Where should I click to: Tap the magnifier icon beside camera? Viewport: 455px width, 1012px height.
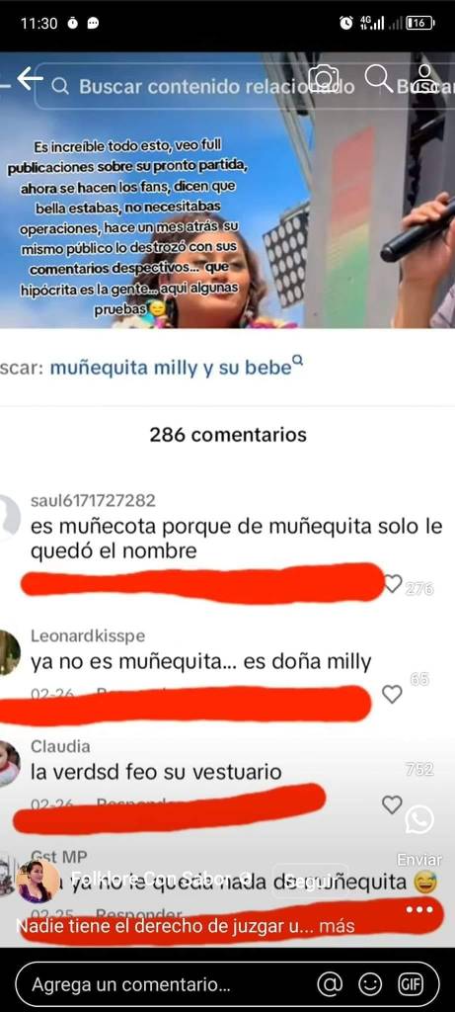tap(378, 79)
